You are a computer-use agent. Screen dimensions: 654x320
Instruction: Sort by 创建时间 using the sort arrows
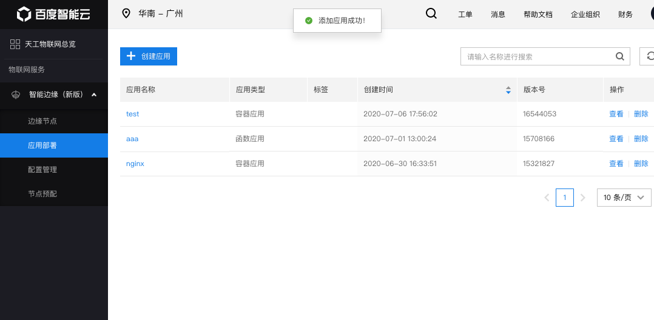508,90
